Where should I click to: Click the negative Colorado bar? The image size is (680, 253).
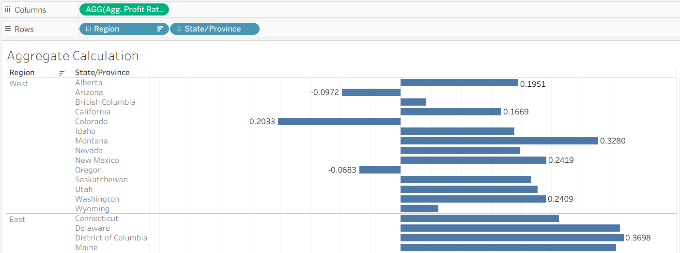click(339, 121)
